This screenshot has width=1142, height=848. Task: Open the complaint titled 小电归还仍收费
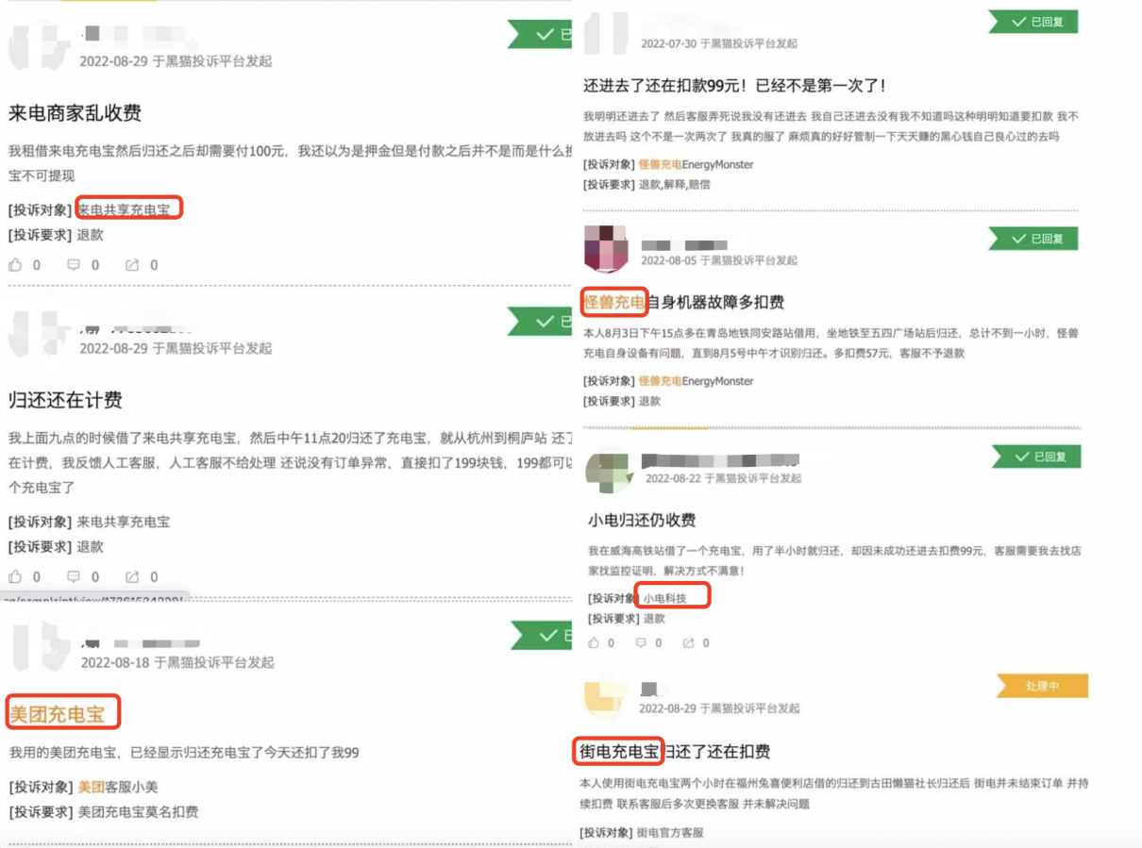pyautogui.click(x=642, y=521)
